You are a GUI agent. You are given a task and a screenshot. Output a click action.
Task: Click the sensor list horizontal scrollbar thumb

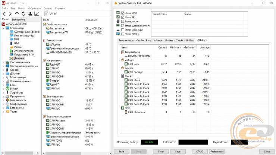point(63,154)
